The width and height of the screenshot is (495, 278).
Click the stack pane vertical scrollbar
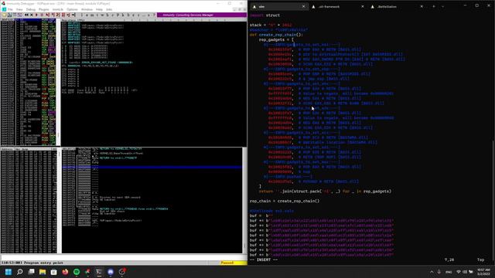[x=244, y=201]
